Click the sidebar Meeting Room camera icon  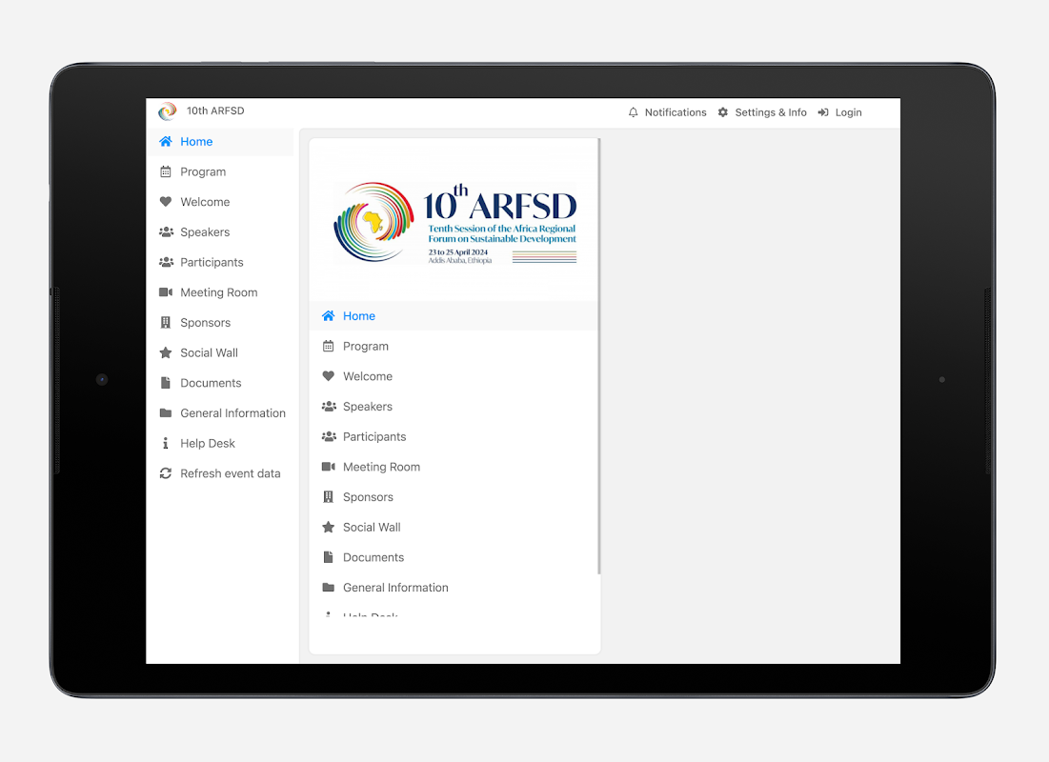coord(165,292)
